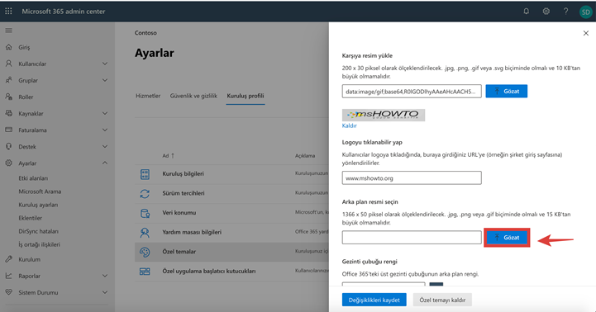Click the Özel temalar palette icon
Screen dimensions: 596x312
click(145, 252)
